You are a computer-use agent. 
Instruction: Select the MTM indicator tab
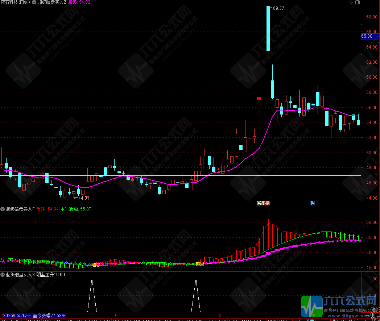[246, 320]
